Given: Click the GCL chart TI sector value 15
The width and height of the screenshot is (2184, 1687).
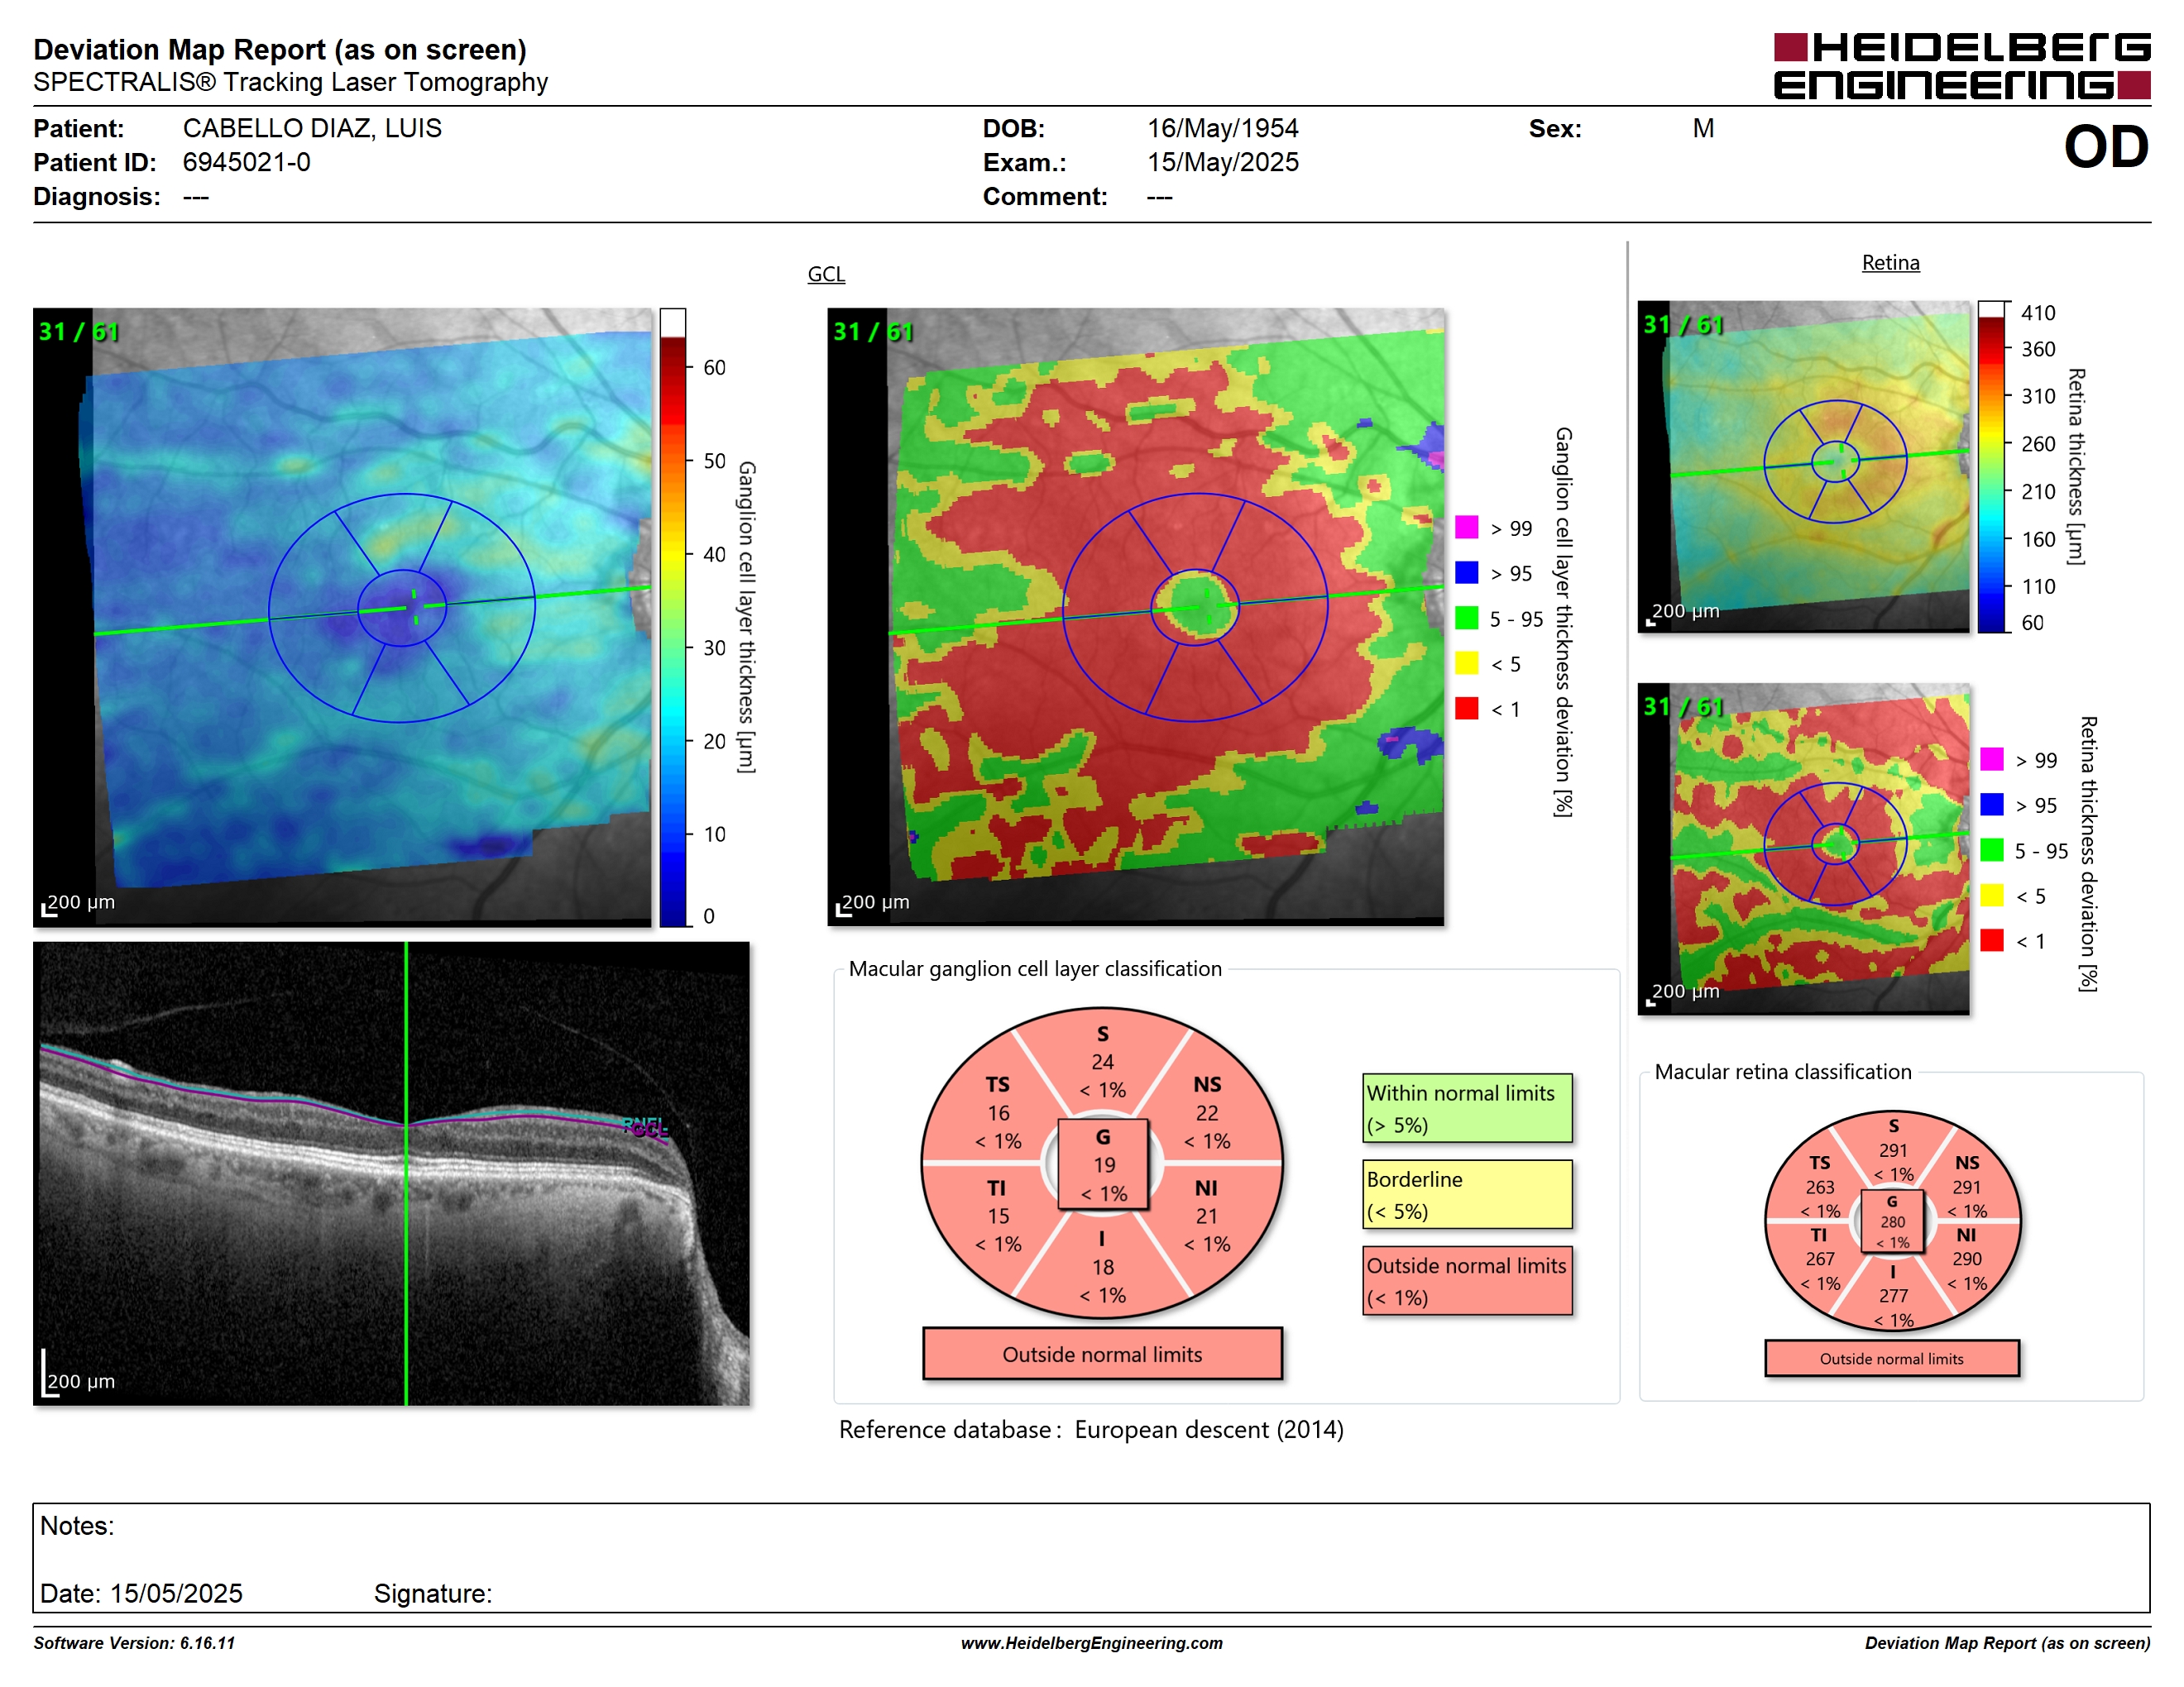Looking at the screenshot, I should [x=998, y=1216].
